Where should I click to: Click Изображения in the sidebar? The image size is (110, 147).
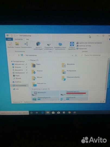pyautogui.click(x=19, y=73)
